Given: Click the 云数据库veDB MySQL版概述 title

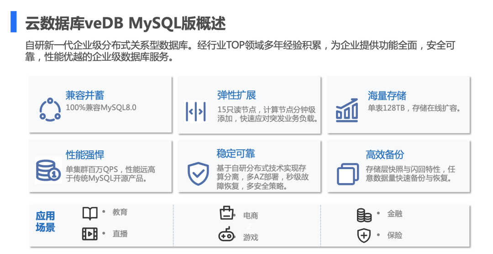Looking at the screenshot, I should (x=125, y=23).
